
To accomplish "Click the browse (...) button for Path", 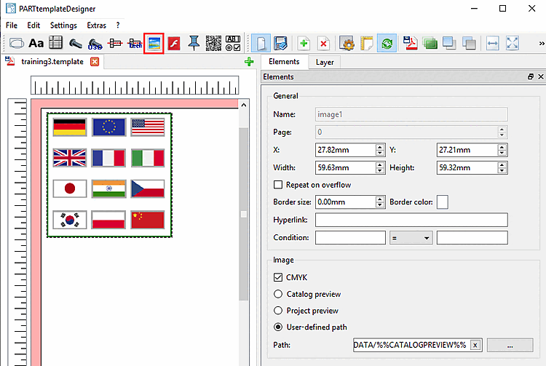I will [510, 345].
